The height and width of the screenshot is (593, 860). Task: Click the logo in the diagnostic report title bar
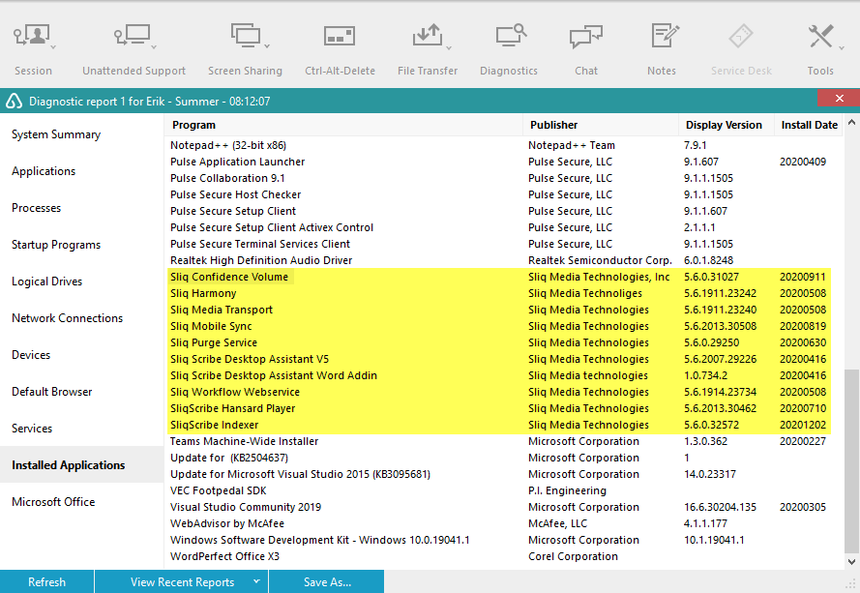[14, 101]
